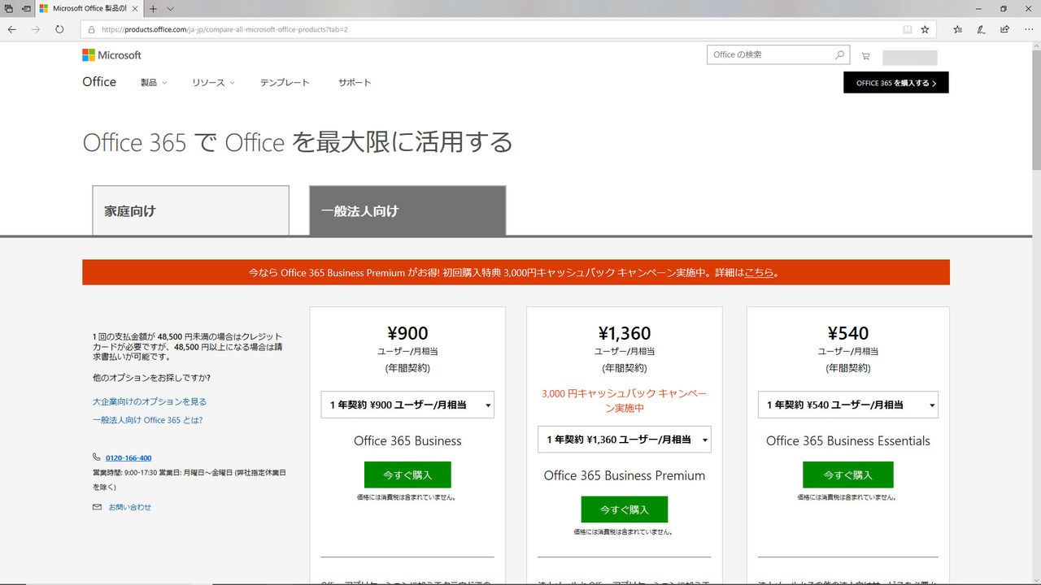Close the Microsoft Office browser tab

tap(135, 9)
